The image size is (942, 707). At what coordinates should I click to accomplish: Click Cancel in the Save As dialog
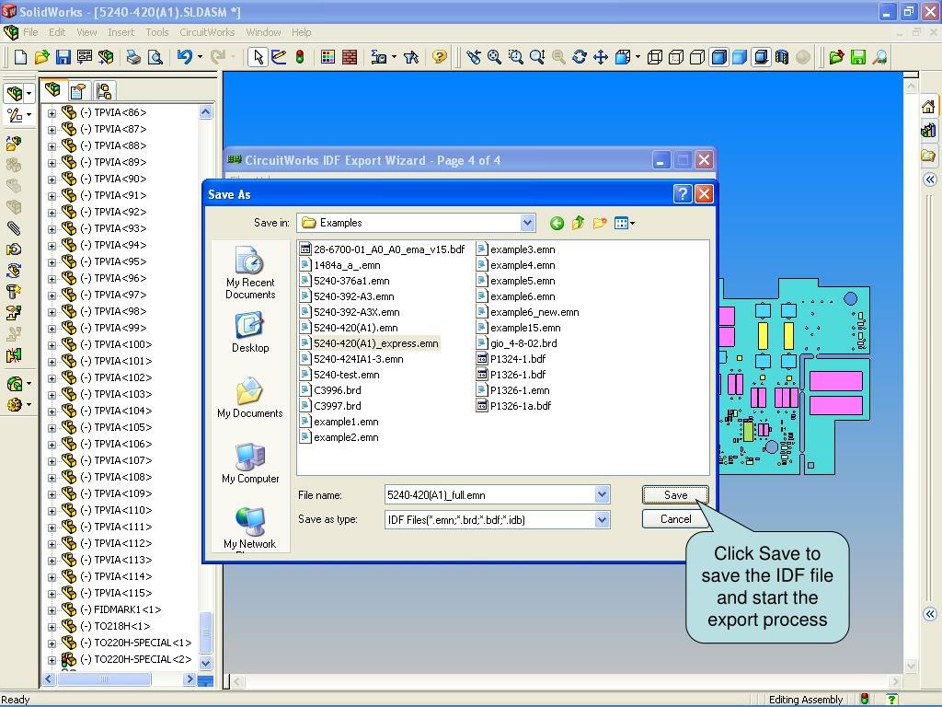(x=675, y=519)
